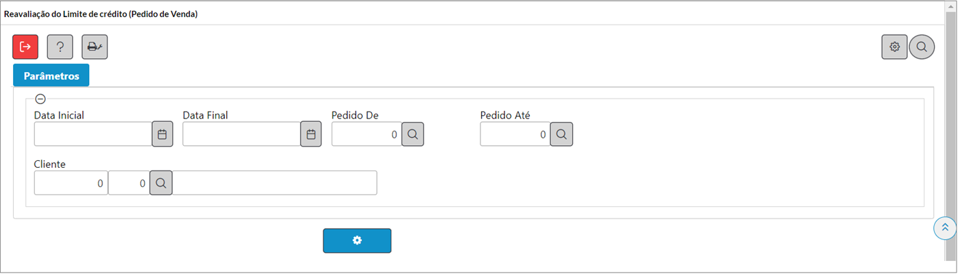Open the gear settings icon at top right
The width and height of the screenshot is (958, 274).
894,47
